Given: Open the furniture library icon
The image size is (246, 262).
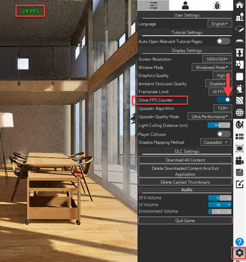Looking at the screenshot, I should (x=240, y=17).
